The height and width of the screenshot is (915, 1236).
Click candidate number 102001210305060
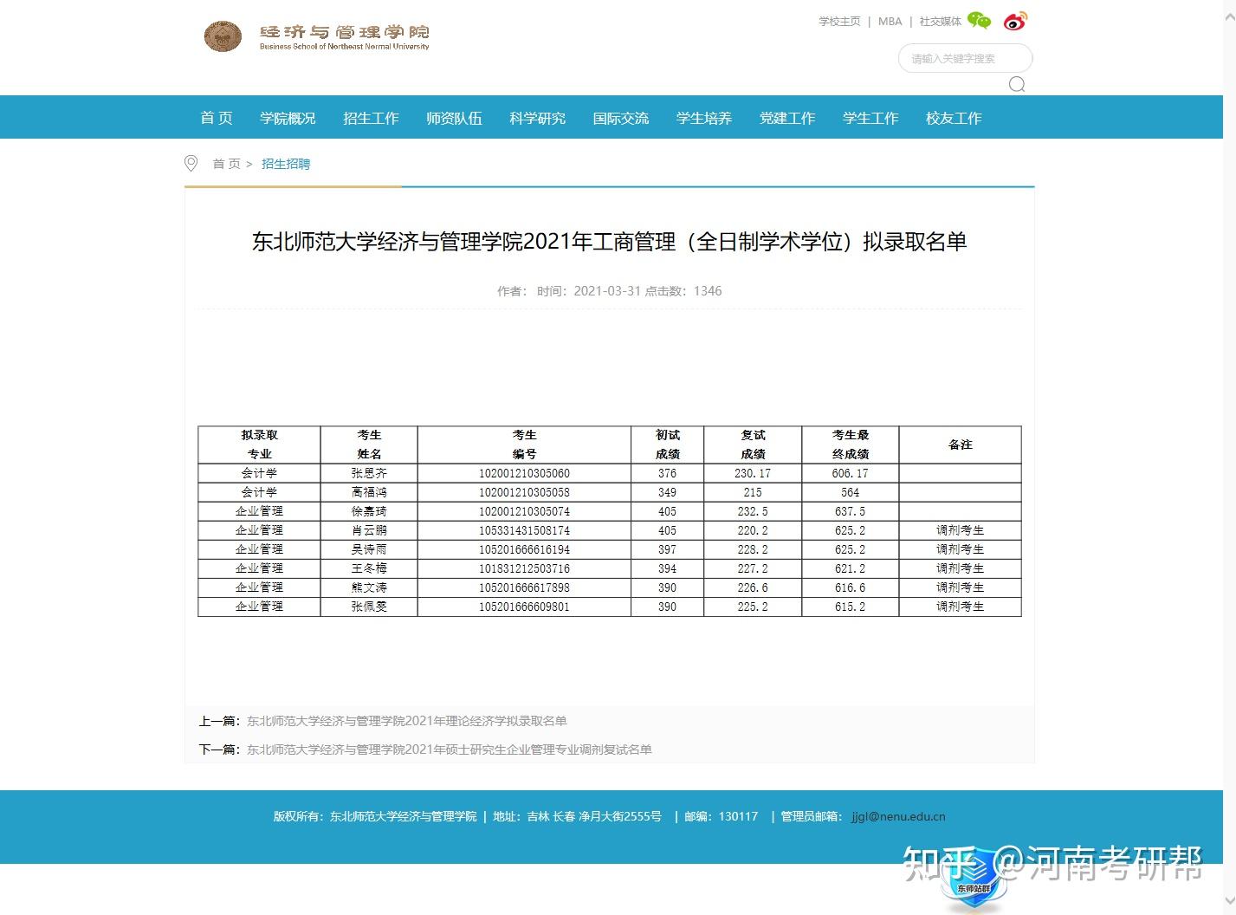pyautogui.click(x=524, y=473)
